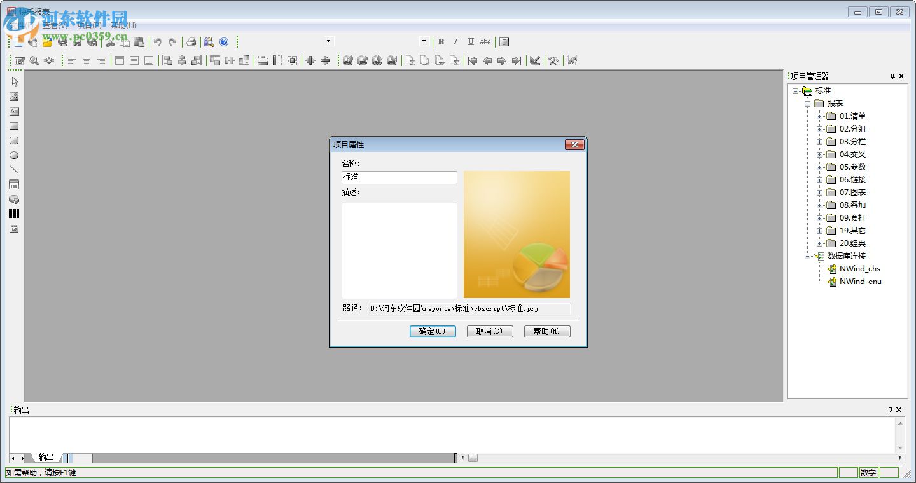
Task: Click inside the 名称 input field
Action: [x=399, y=177]
